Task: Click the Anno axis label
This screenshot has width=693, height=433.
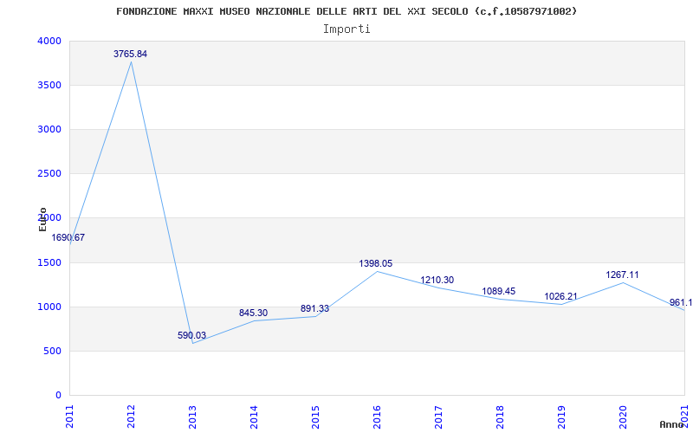Action: [671, 424]
